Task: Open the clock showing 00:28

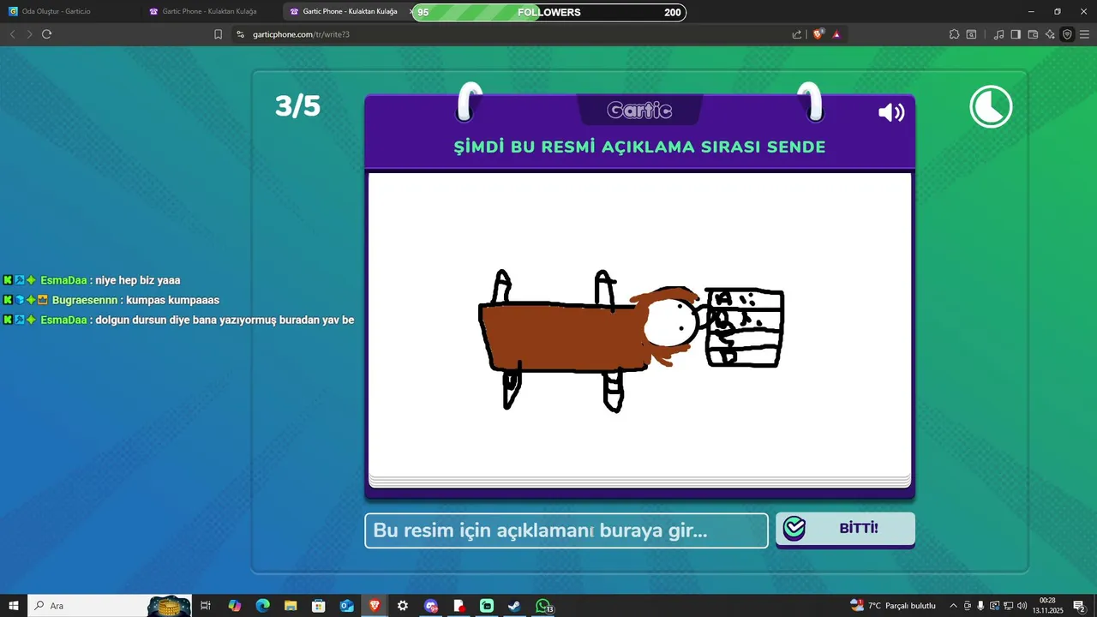Action: (1048, 606)
